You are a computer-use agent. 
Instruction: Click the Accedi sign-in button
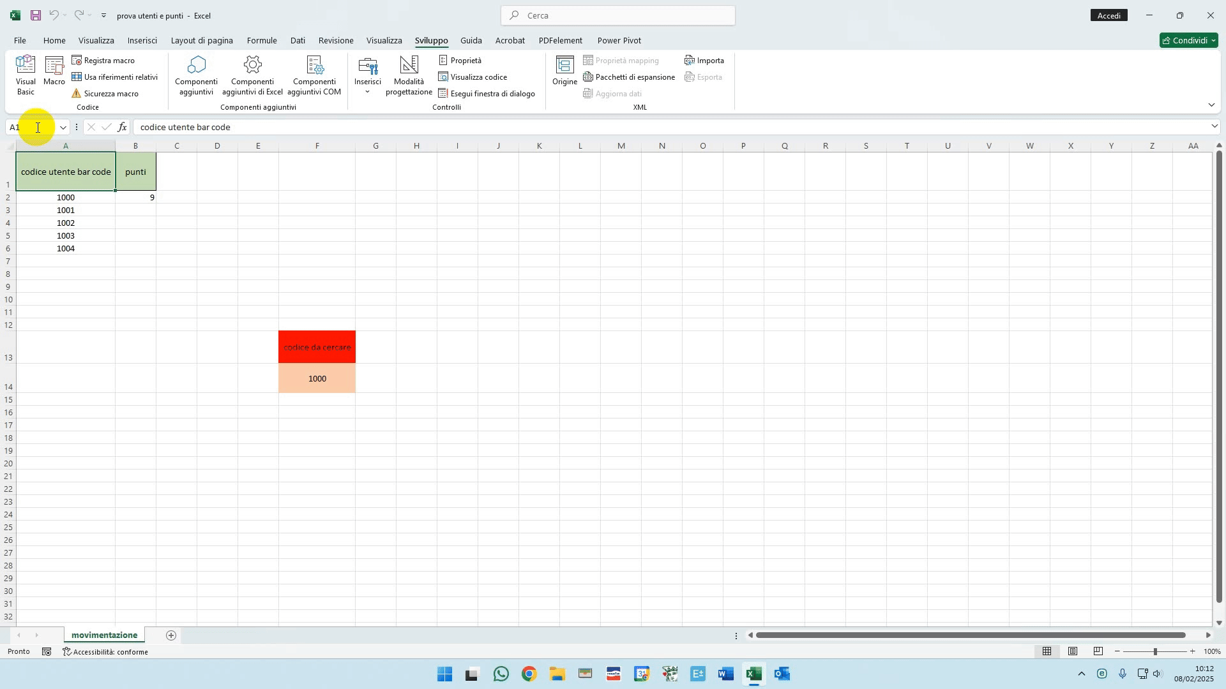1109,15
